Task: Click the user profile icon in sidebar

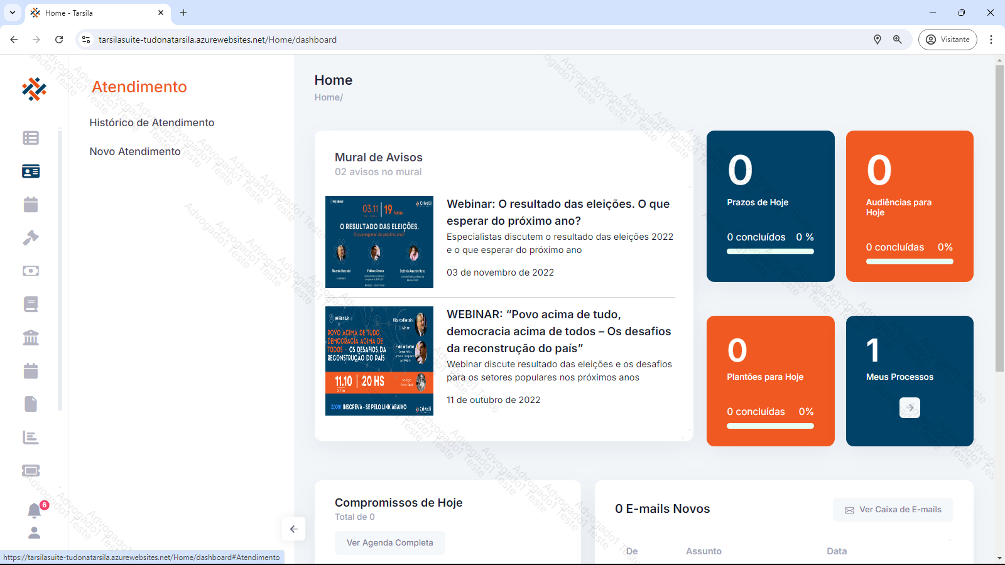Action: tap(35, 533)
